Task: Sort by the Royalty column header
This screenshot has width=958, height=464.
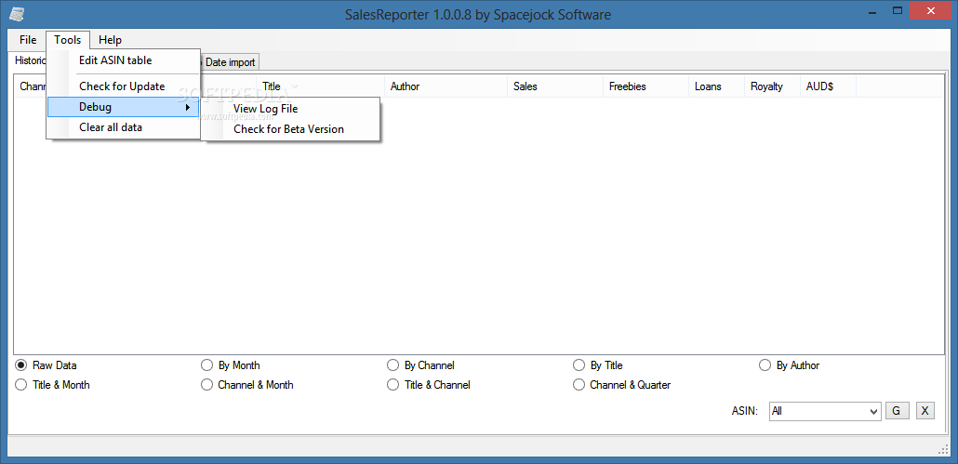Action: (x=772, y=86)
